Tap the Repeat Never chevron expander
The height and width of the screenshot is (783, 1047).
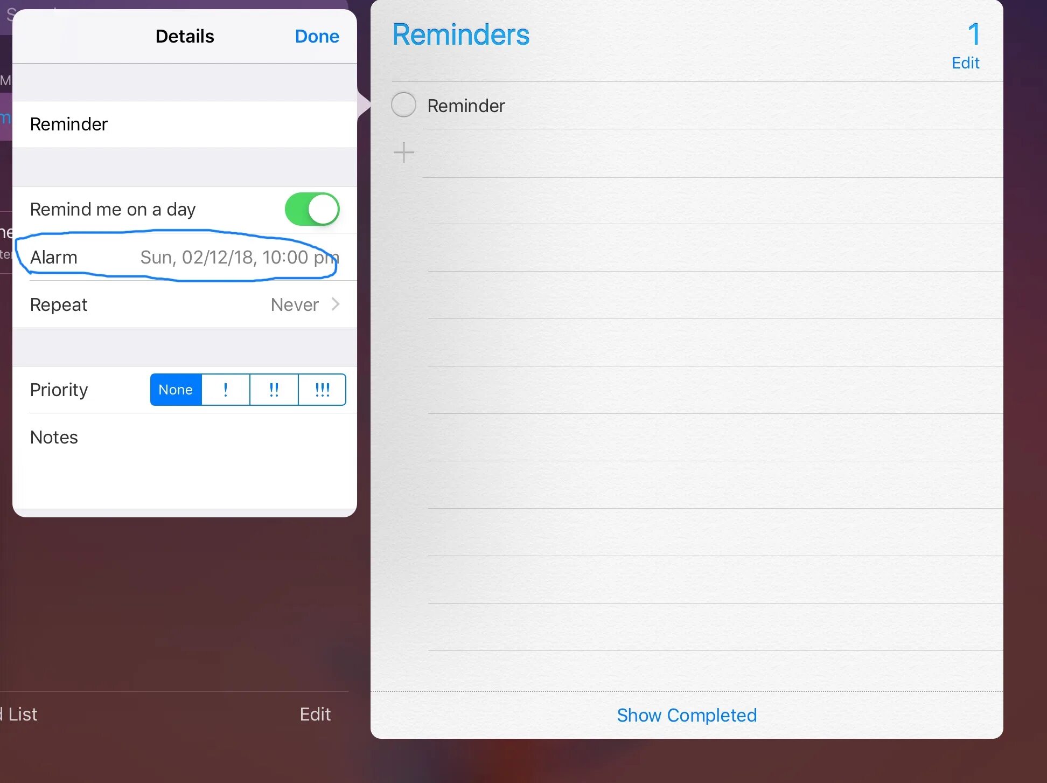[336, 304]
